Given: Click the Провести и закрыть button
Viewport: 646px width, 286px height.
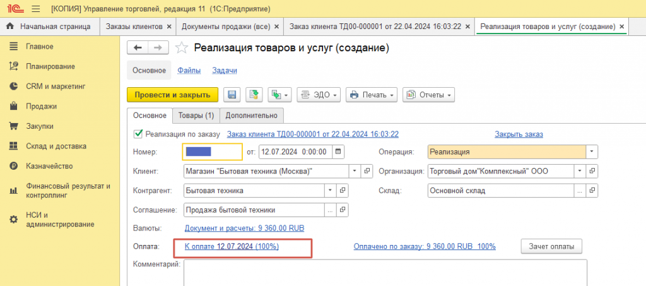Looking at the screenshot, I should tap(172, 95).
